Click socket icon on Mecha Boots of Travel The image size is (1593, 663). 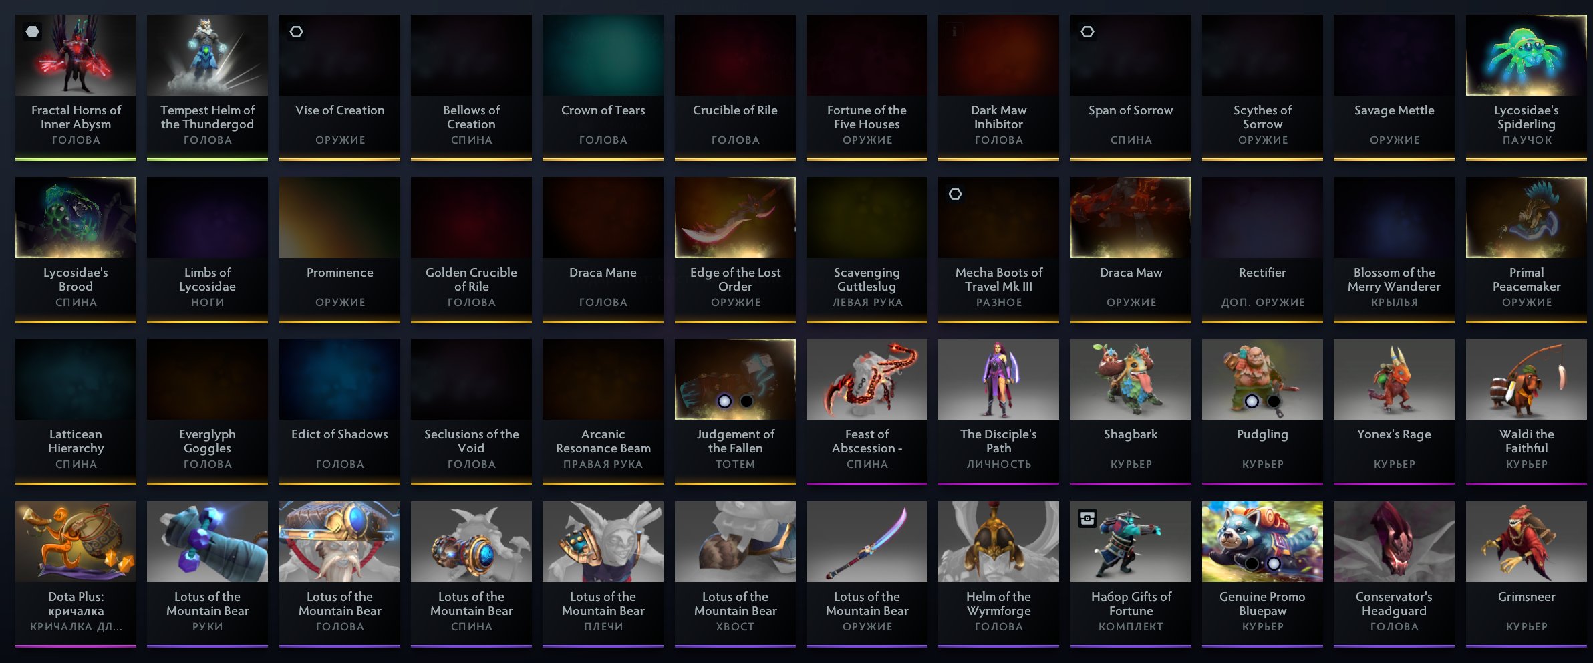coord(956,194)
